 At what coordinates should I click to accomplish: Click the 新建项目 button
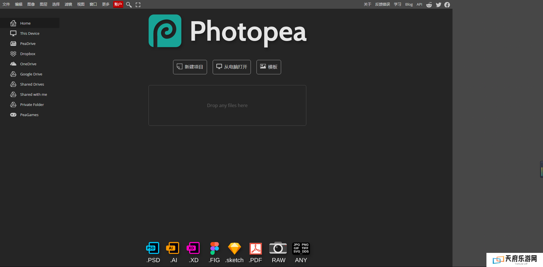(x=190, y=67)
